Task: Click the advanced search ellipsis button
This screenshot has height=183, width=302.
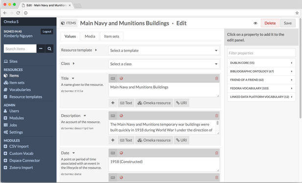Action: pos(41,49)
